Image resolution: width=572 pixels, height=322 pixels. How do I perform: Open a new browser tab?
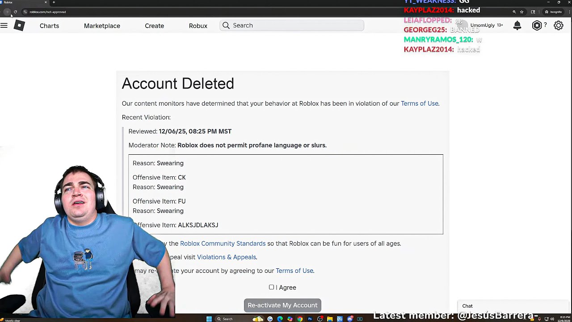[x=54, y=2]
